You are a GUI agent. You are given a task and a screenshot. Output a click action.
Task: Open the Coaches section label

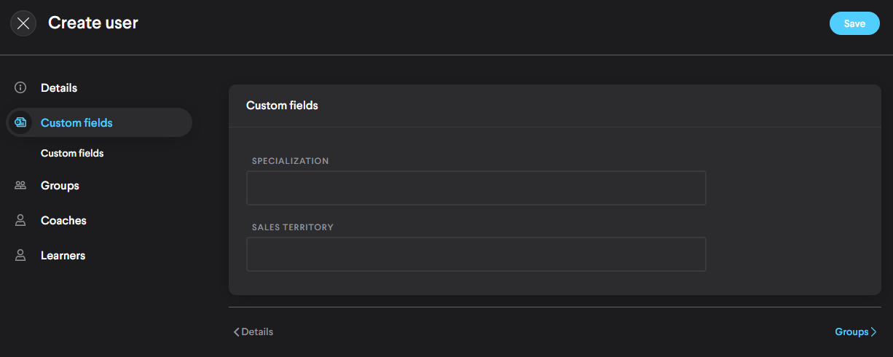click(63, 221)
